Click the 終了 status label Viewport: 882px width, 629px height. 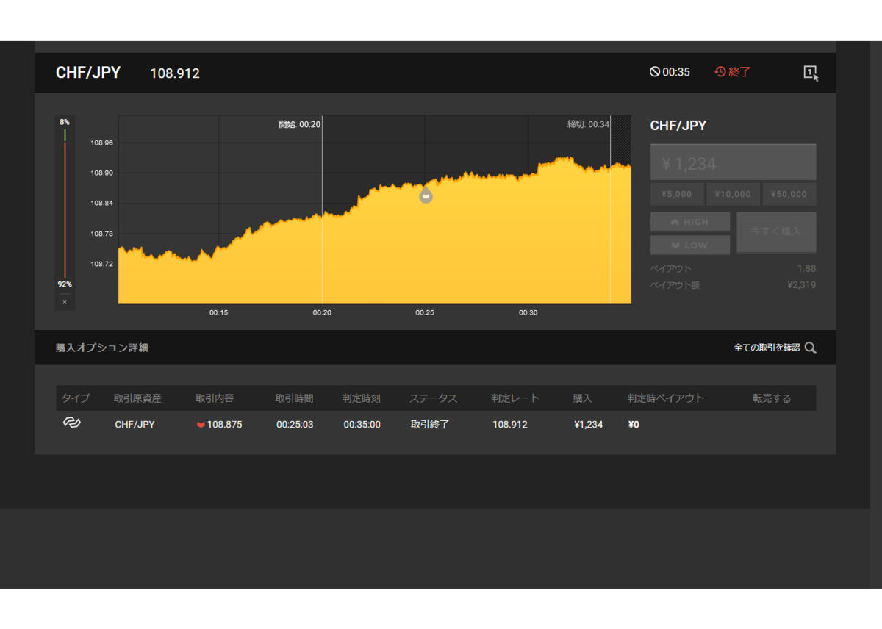pyautogui.click(x=739, y=72)
